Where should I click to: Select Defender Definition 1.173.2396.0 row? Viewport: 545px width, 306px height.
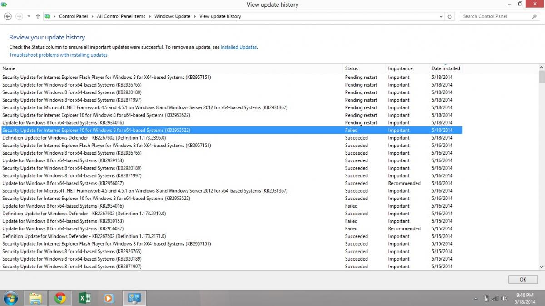[231, 138]
